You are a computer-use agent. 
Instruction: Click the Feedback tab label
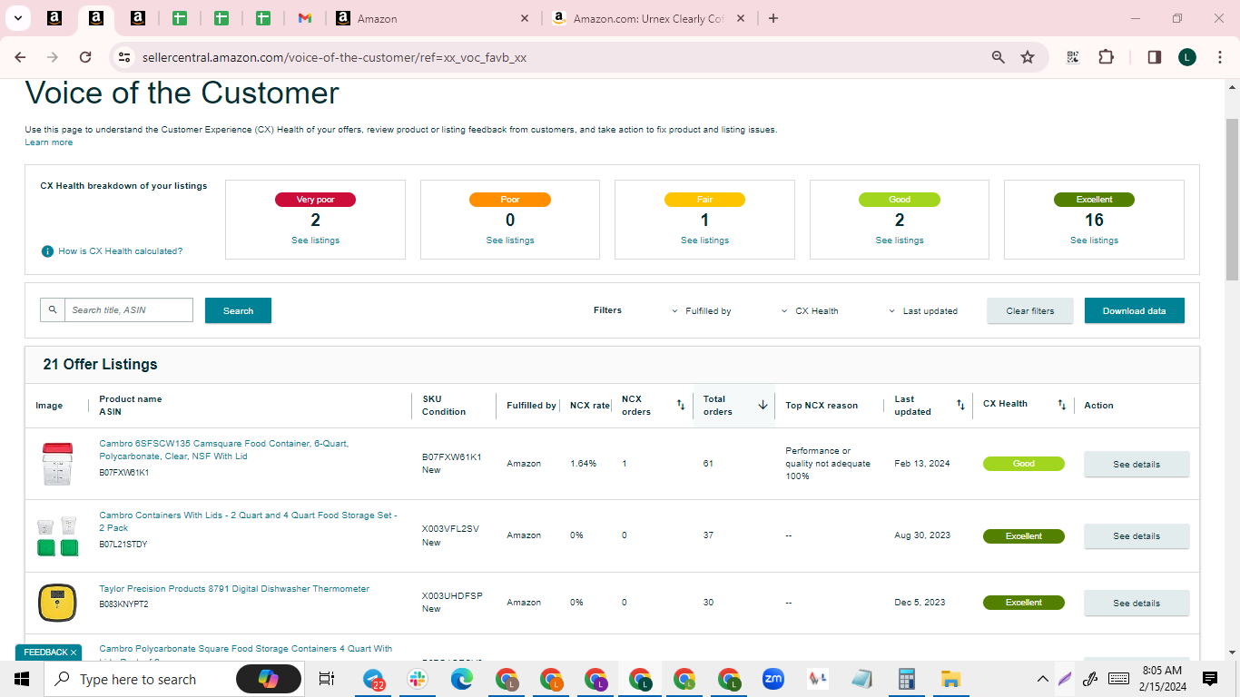tap(45, 653)
